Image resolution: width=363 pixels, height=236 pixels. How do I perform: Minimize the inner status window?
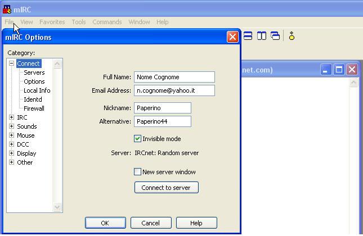(x=326, y=70)
